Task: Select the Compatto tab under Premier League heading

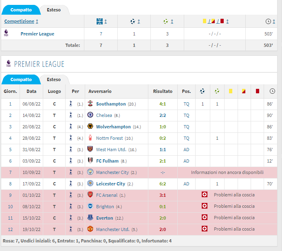Action: (21, 79)
